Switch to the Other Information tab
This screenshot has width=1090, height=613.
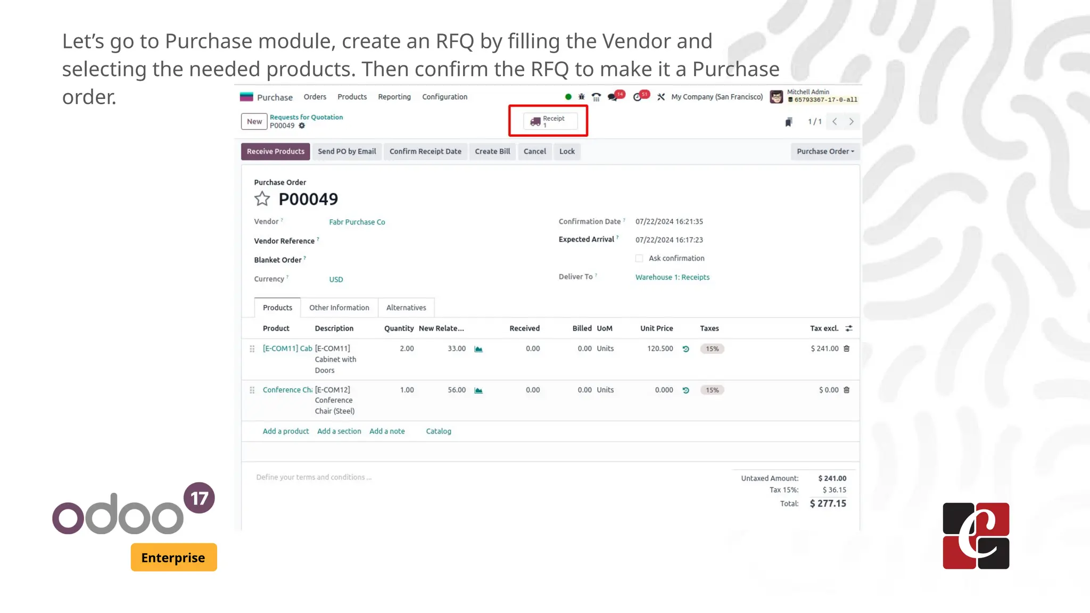(x=339, y=308)
